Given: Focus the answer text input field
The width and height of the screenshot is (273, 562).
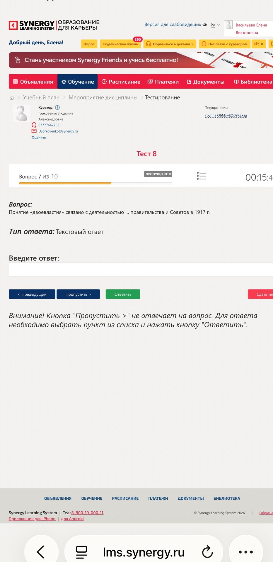Looking at the screenshot, I should pos(141,269).
